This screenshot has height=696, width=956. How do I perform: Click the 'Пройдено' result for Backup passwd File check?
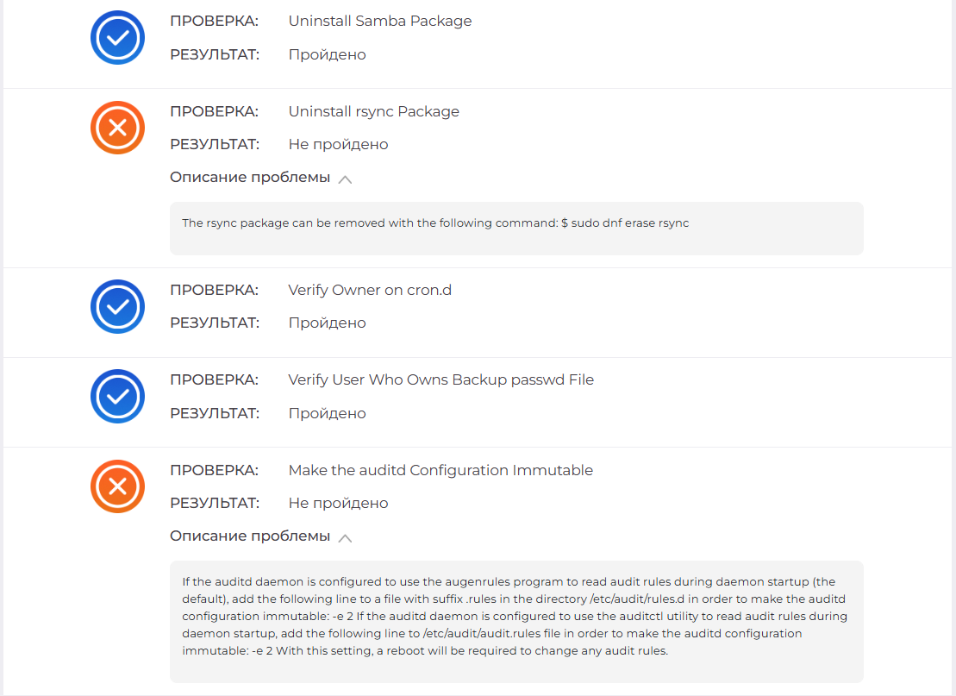tap(328, 414)
